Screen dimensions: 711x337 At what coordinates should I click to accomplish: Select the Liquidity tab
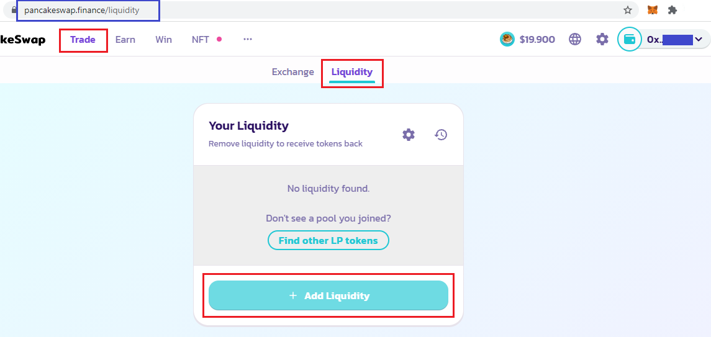point(351,72)
